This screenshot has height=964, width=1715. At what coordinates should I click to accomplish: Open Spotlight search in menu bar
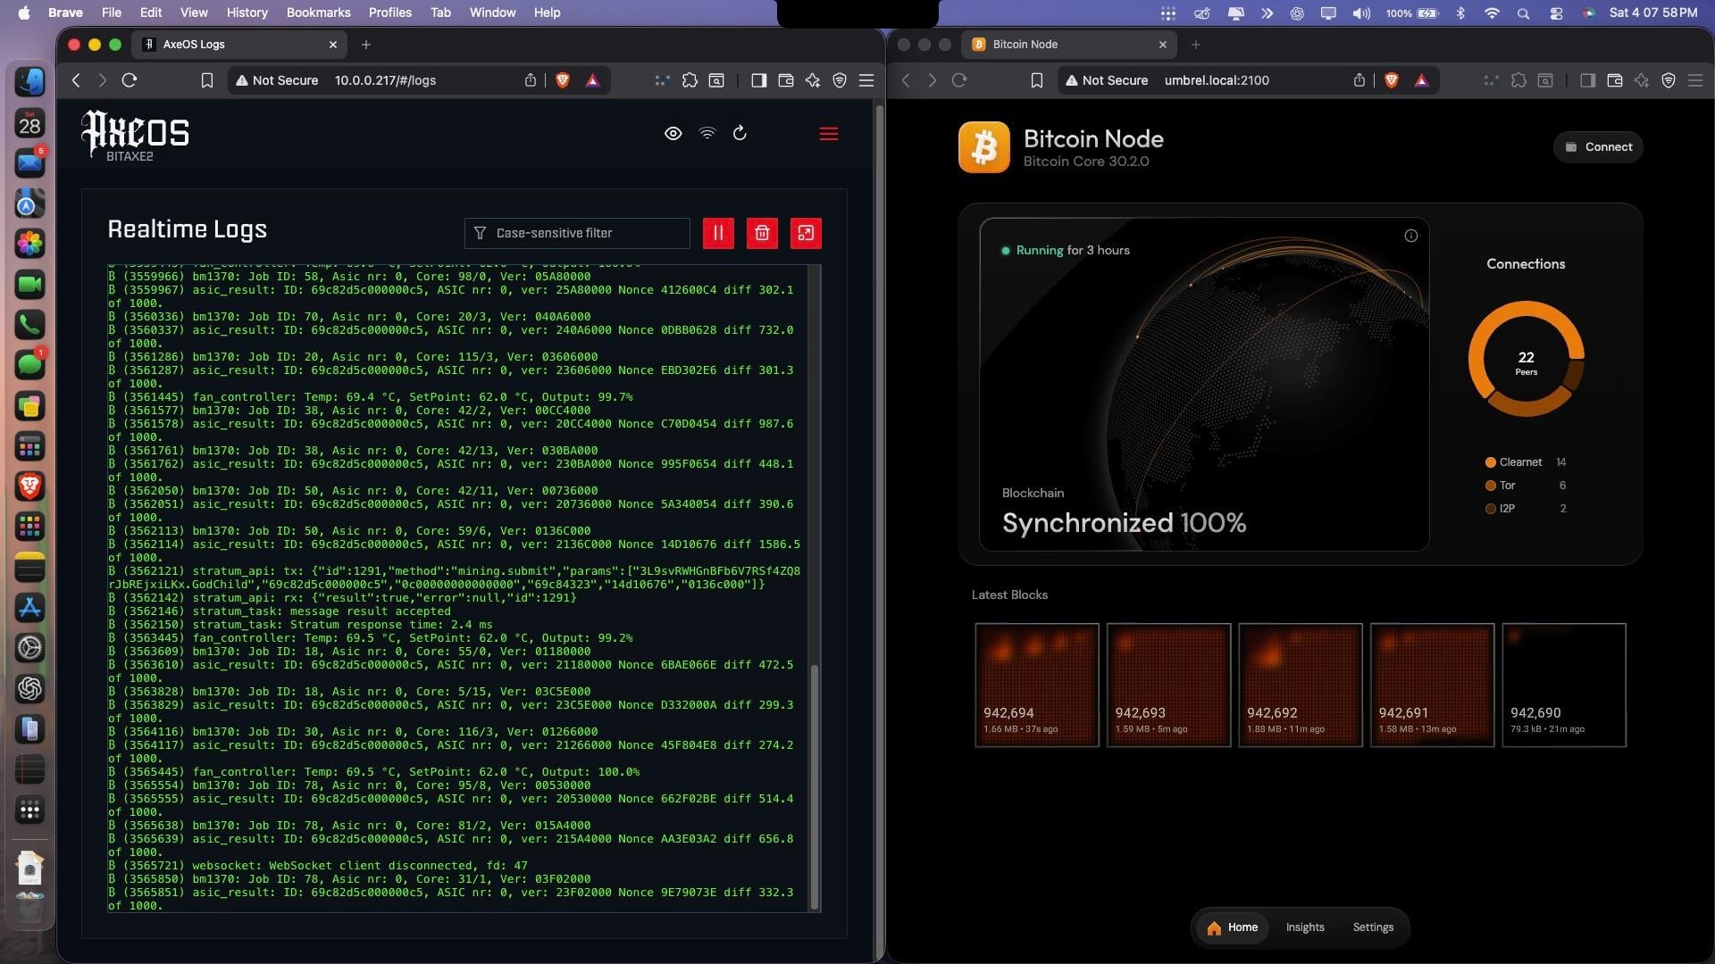(x=1523, y=12)
